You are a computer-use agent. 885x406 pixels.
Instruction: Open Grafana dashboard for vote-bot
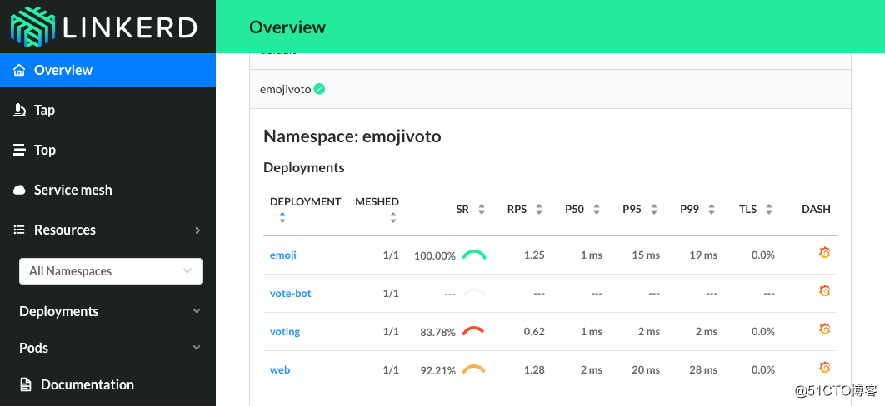pos(825,291)
